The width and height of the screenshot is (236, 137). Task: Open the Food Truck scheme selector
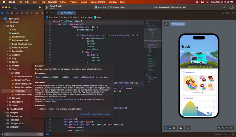[x=101, y=7]
